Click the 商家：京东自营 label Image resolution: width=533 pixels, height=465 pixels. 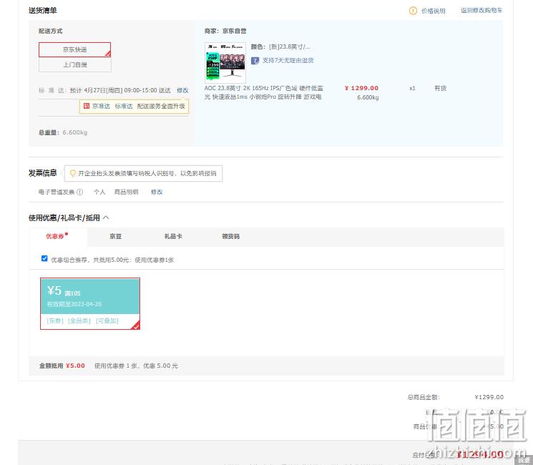pyautogui.click(x=225, y=31)
